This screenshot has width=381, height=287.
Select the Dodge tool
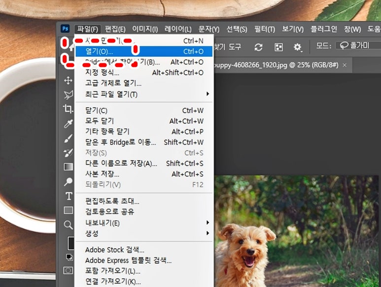point(69,182)
